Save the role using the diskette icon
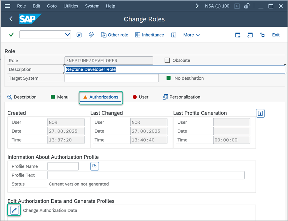 pos(79,35)
